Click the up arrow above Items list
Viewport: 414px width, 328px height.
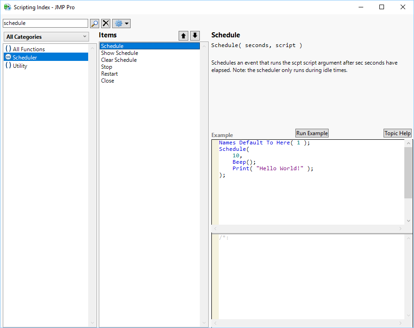click(x=183, y=36)
